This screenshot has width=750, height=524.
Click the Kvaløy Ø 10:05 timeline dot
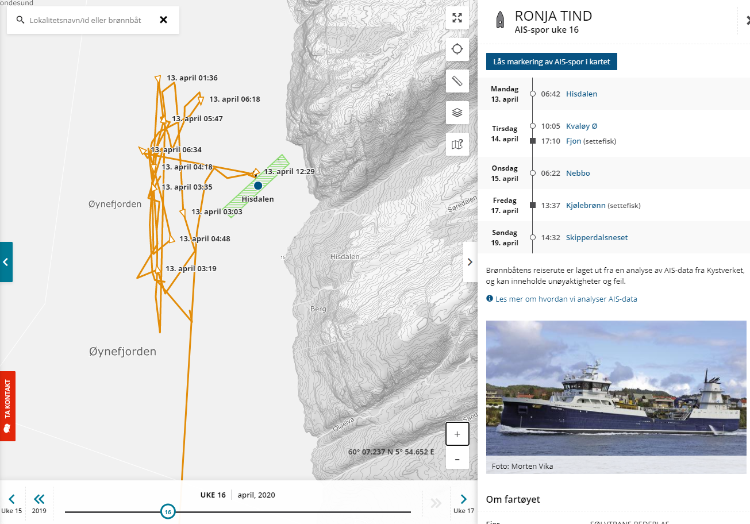(533, 126)
